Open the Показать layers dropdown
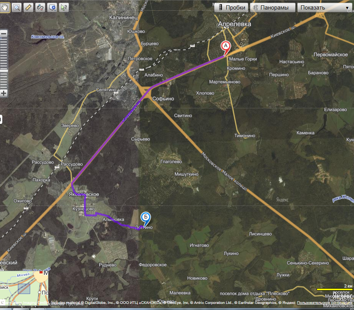The height and width of the screenshot is (310, 354). click(324, 8)
